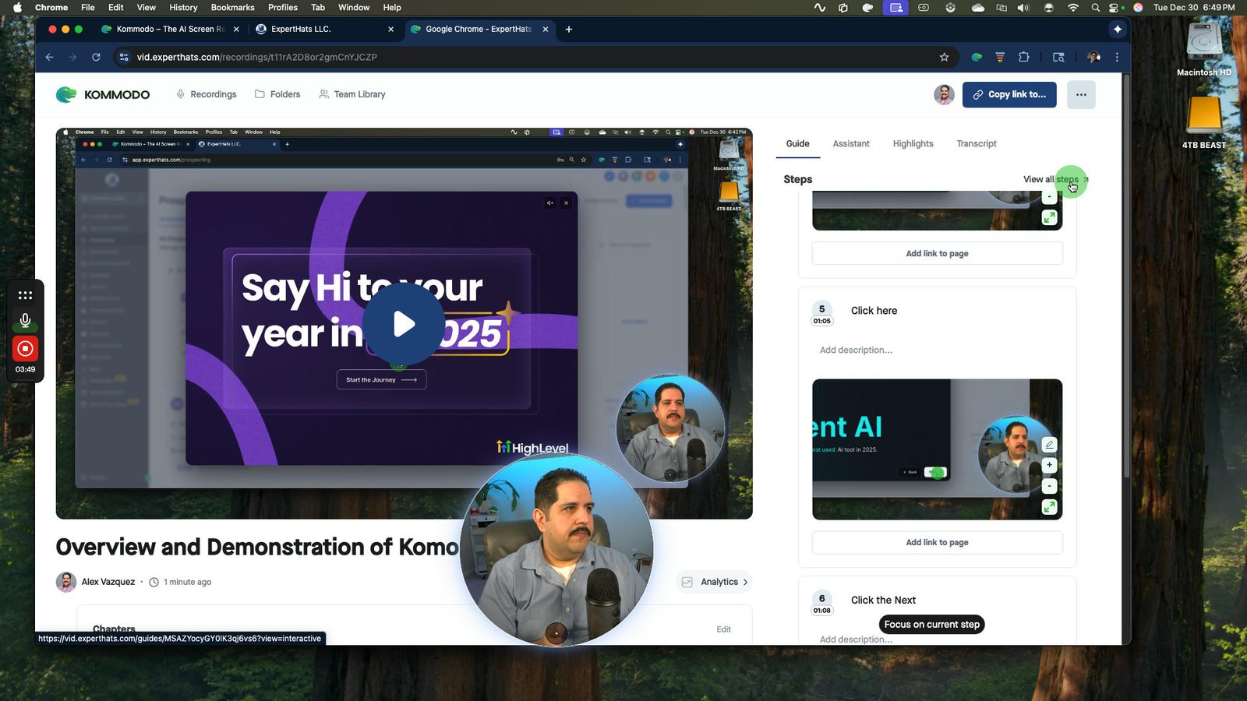
Task: Click Add link to page under step 5
Action: (x=937, y=542)
